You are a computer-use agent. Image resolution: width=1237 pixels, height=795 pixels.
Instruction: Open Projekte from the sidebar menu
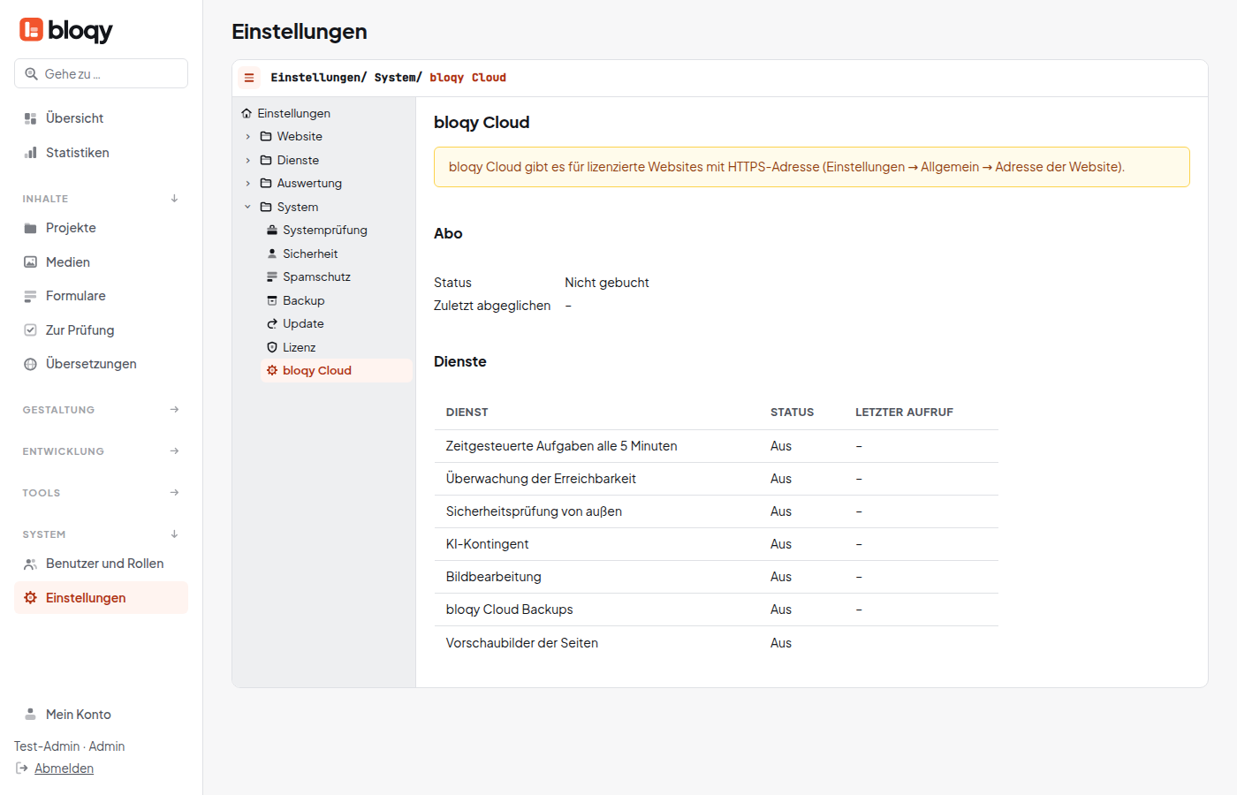click(101, 228)
